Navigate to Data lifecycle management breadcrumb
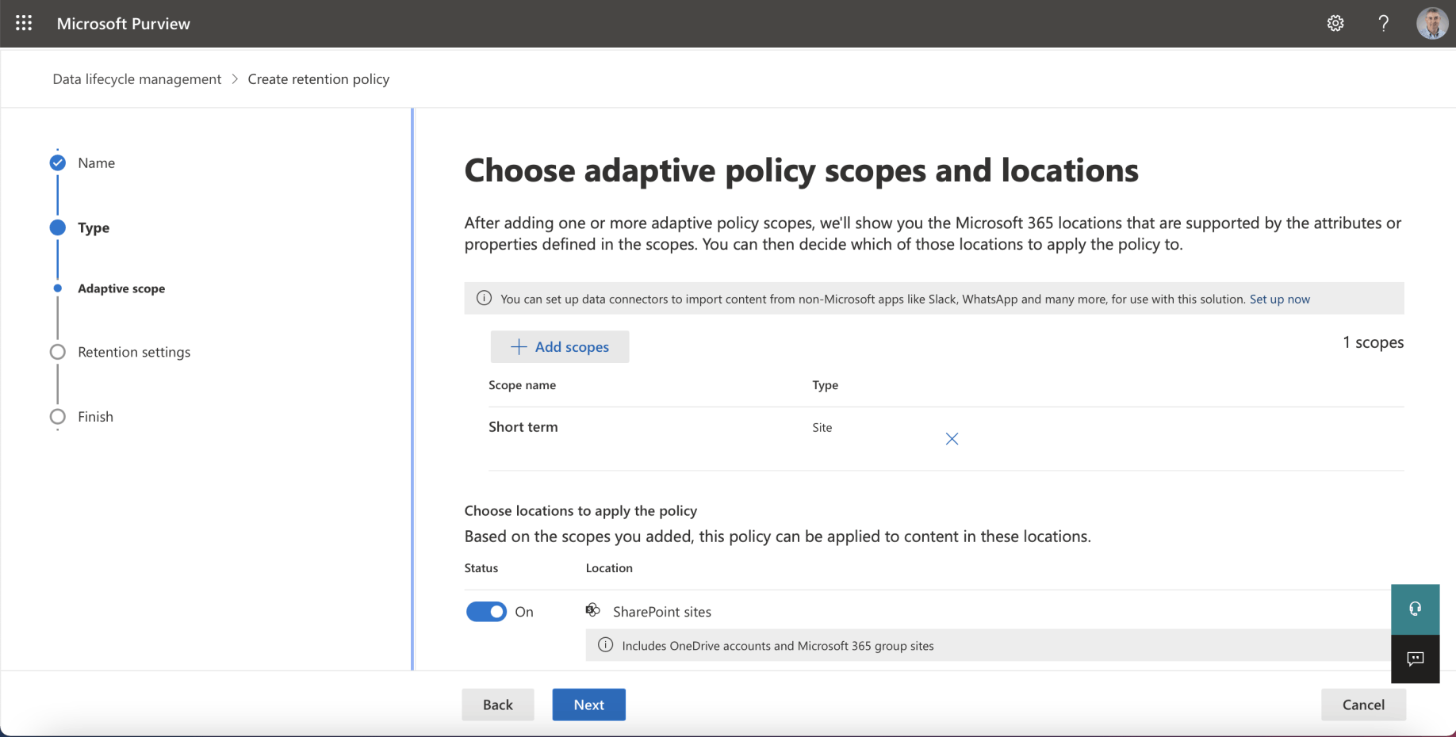The height and width of the screenshot is (737, 1456). tap(137, 79)
